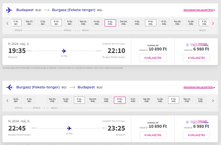221x145 pixels.
Task: Select outbound date H 06, máj.
Action: click(x=151, y=23)
